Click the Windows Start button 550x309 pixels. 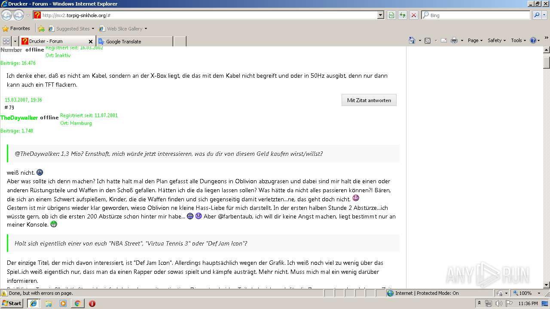(12, 303)
